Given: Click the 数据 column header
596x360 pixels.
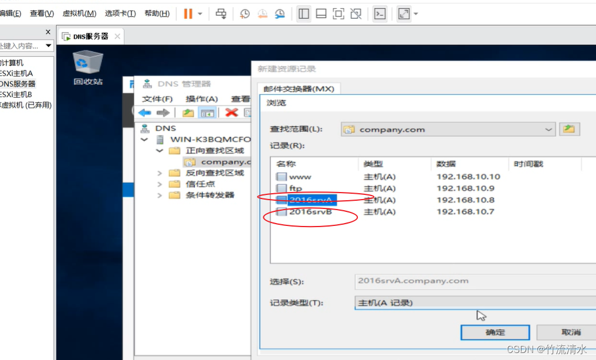Looking at the screenshot, I should point(470,164).
